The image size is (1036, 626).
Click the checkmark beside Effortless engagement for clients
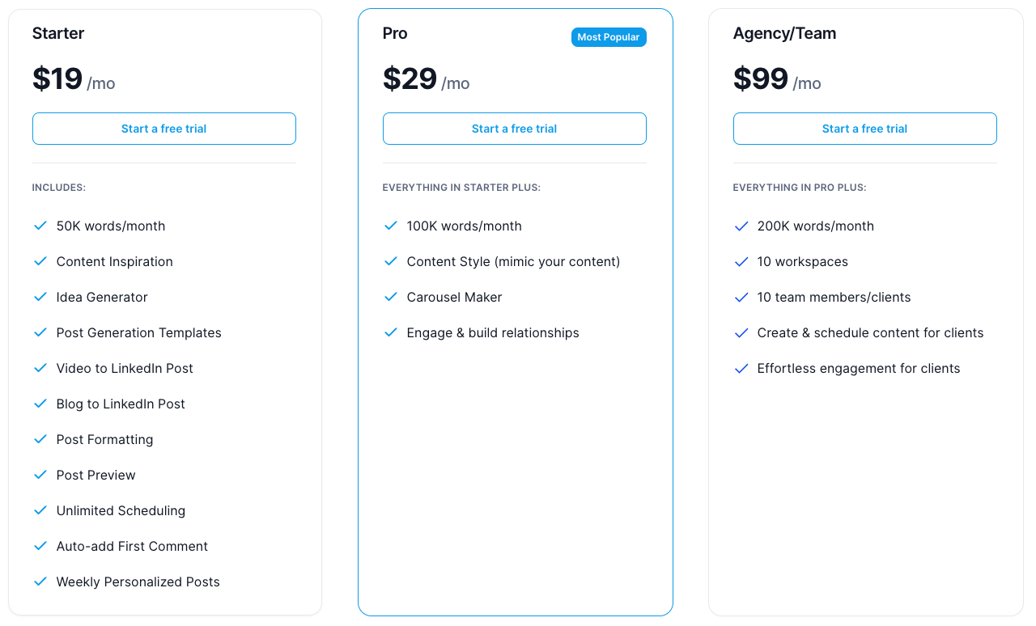pyautogui.click(x=741, y=368)
